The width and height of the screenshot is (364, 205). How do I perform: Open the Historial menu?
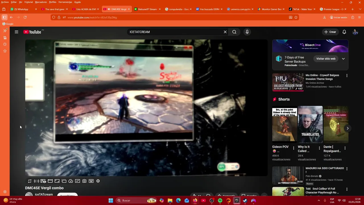pyautogui.click(x=28, y=2)
